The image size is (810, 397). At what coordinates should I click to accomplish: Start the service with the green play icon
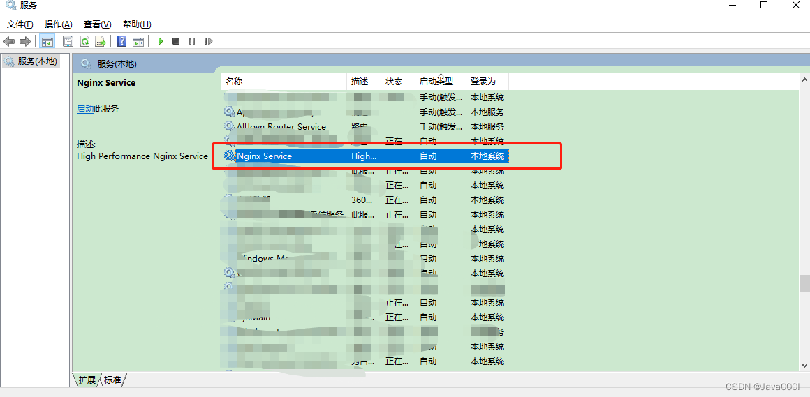click(x=161, y=41)
